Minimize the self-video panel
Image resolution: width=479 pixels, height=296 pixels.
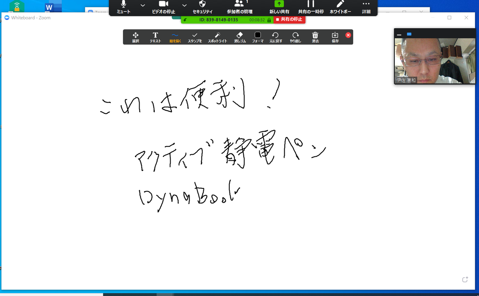point(399,34)
